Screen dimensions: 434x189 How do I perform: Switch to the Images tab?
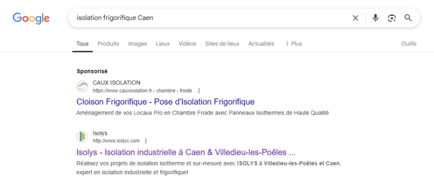point(137,44)
